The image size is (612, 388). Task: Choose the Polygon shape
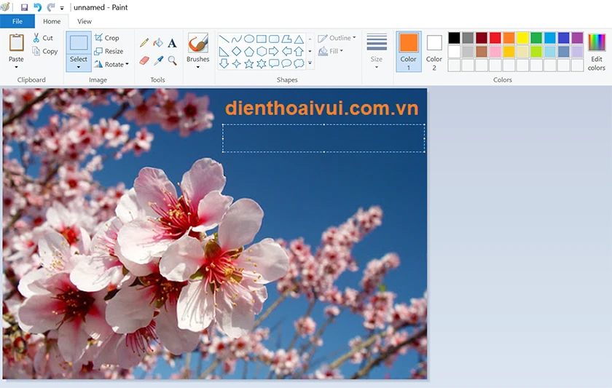(286, 39)
